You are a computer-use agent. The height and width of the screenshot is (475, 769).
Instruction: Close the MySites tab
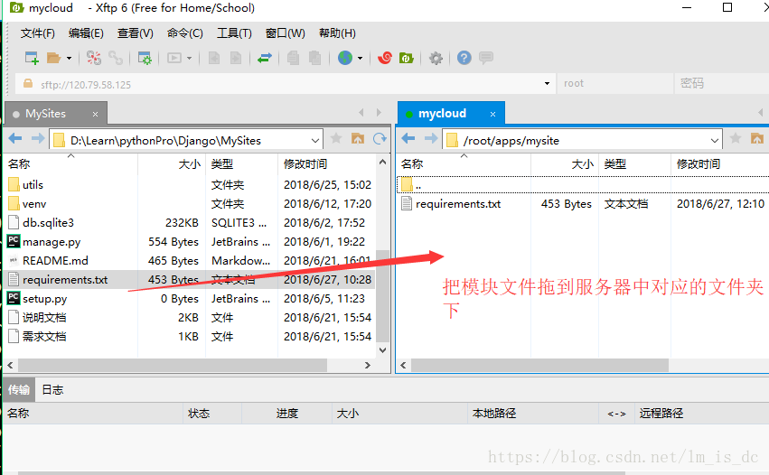click(95, 114)
